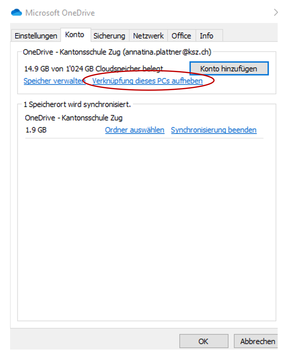Click the 14.9 GB Cloudspeicher usage text
289x352 pixels.
94,69
